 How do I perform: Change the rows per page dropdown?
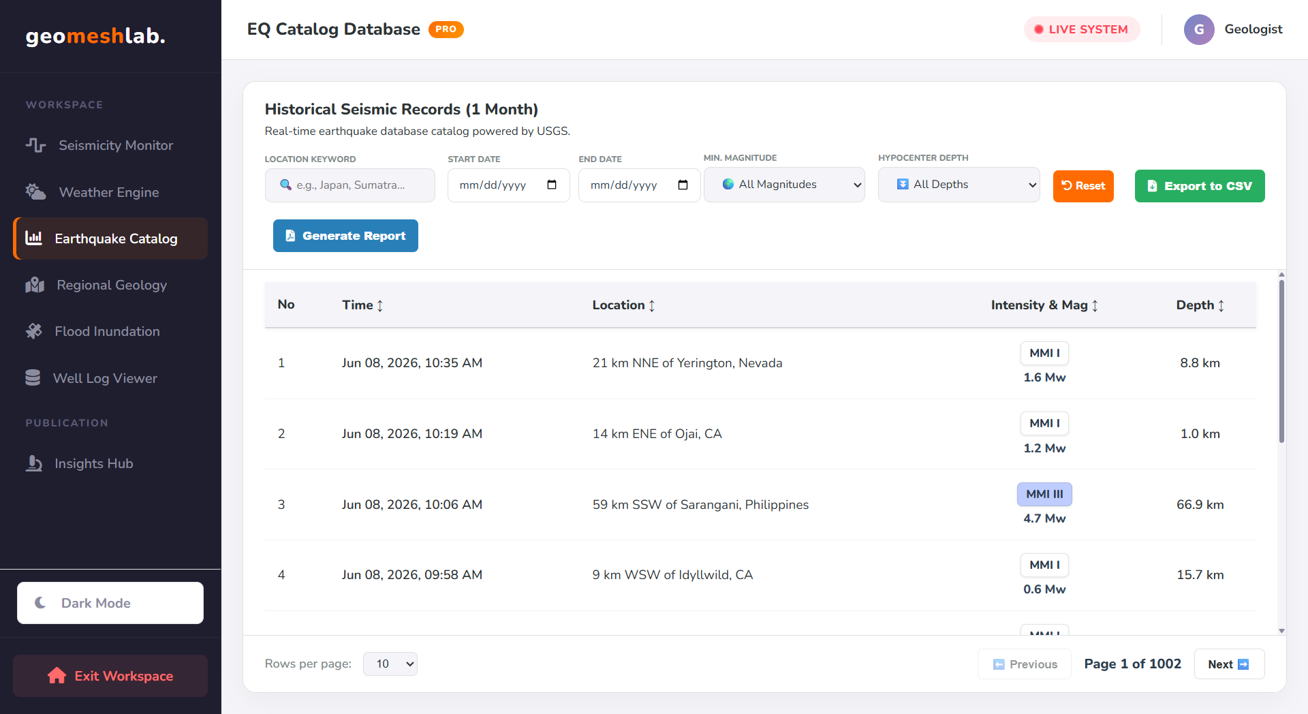390,664
